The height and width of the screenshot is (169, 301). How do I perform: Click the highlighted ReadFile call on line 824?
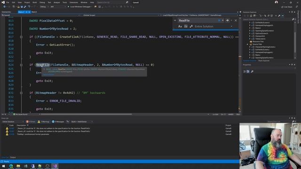pos(43,65)
